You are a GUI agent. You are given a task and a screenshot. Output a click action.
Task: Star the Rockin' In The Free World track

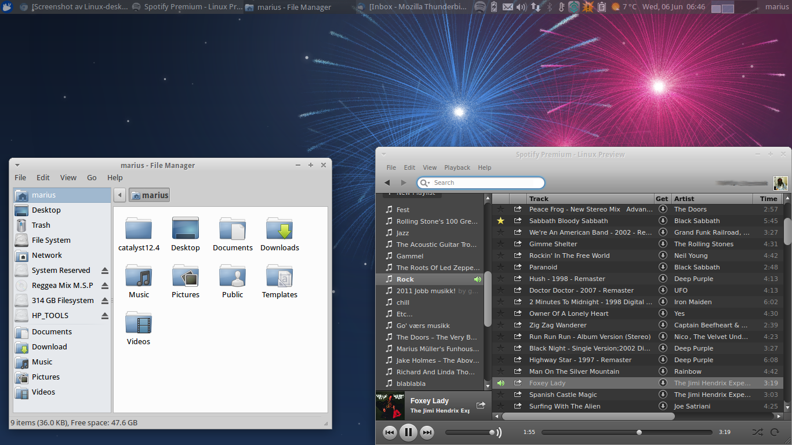pyautogui.click(x=500, y=256)
